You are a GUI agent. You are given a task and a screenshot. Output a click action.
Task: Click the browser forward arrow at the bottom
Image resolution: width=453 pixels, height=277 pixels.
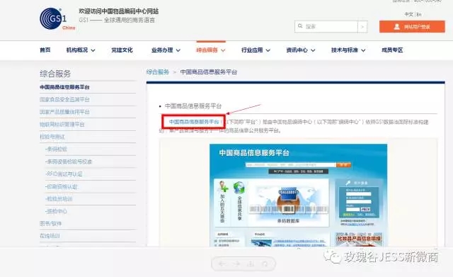236,264
